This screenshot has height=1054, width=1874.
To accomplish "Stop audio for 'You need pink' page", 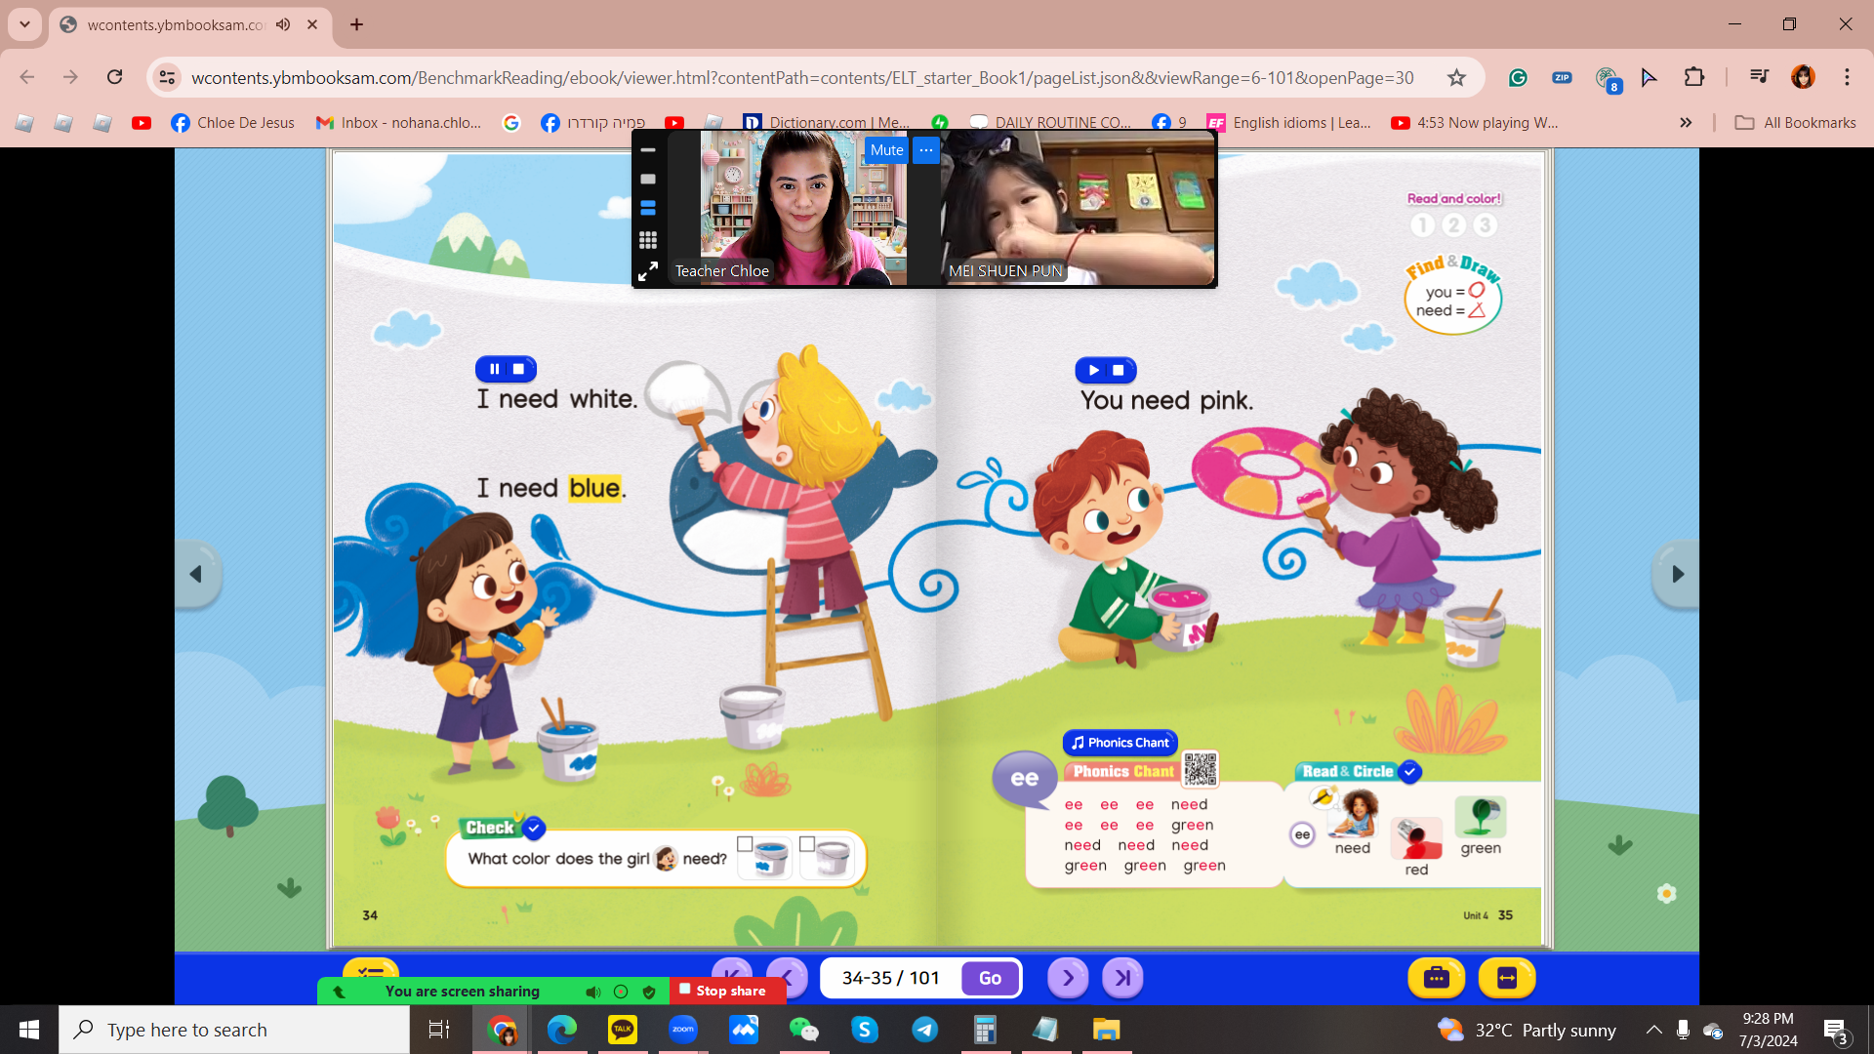I will [x=1119, y=370].
